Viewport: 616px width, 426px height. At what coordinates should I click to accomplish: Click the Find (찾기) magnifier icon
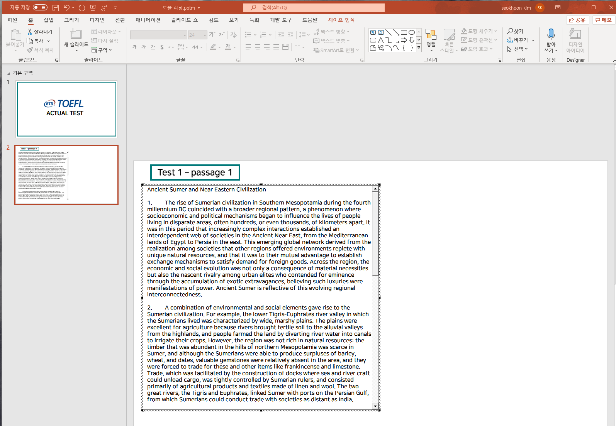[x=510, y=31]
